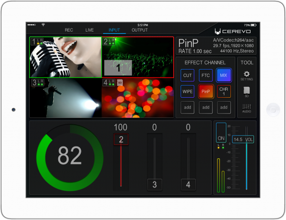
Task: Open the AUDIO mixer tool
Action: point(247,108)
